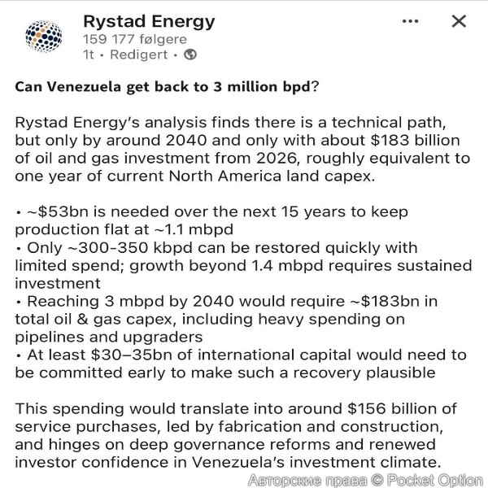Open the three-dot more options menu
Image resolution: width=488 pixels, height=488 pixels.
[410, 21]
